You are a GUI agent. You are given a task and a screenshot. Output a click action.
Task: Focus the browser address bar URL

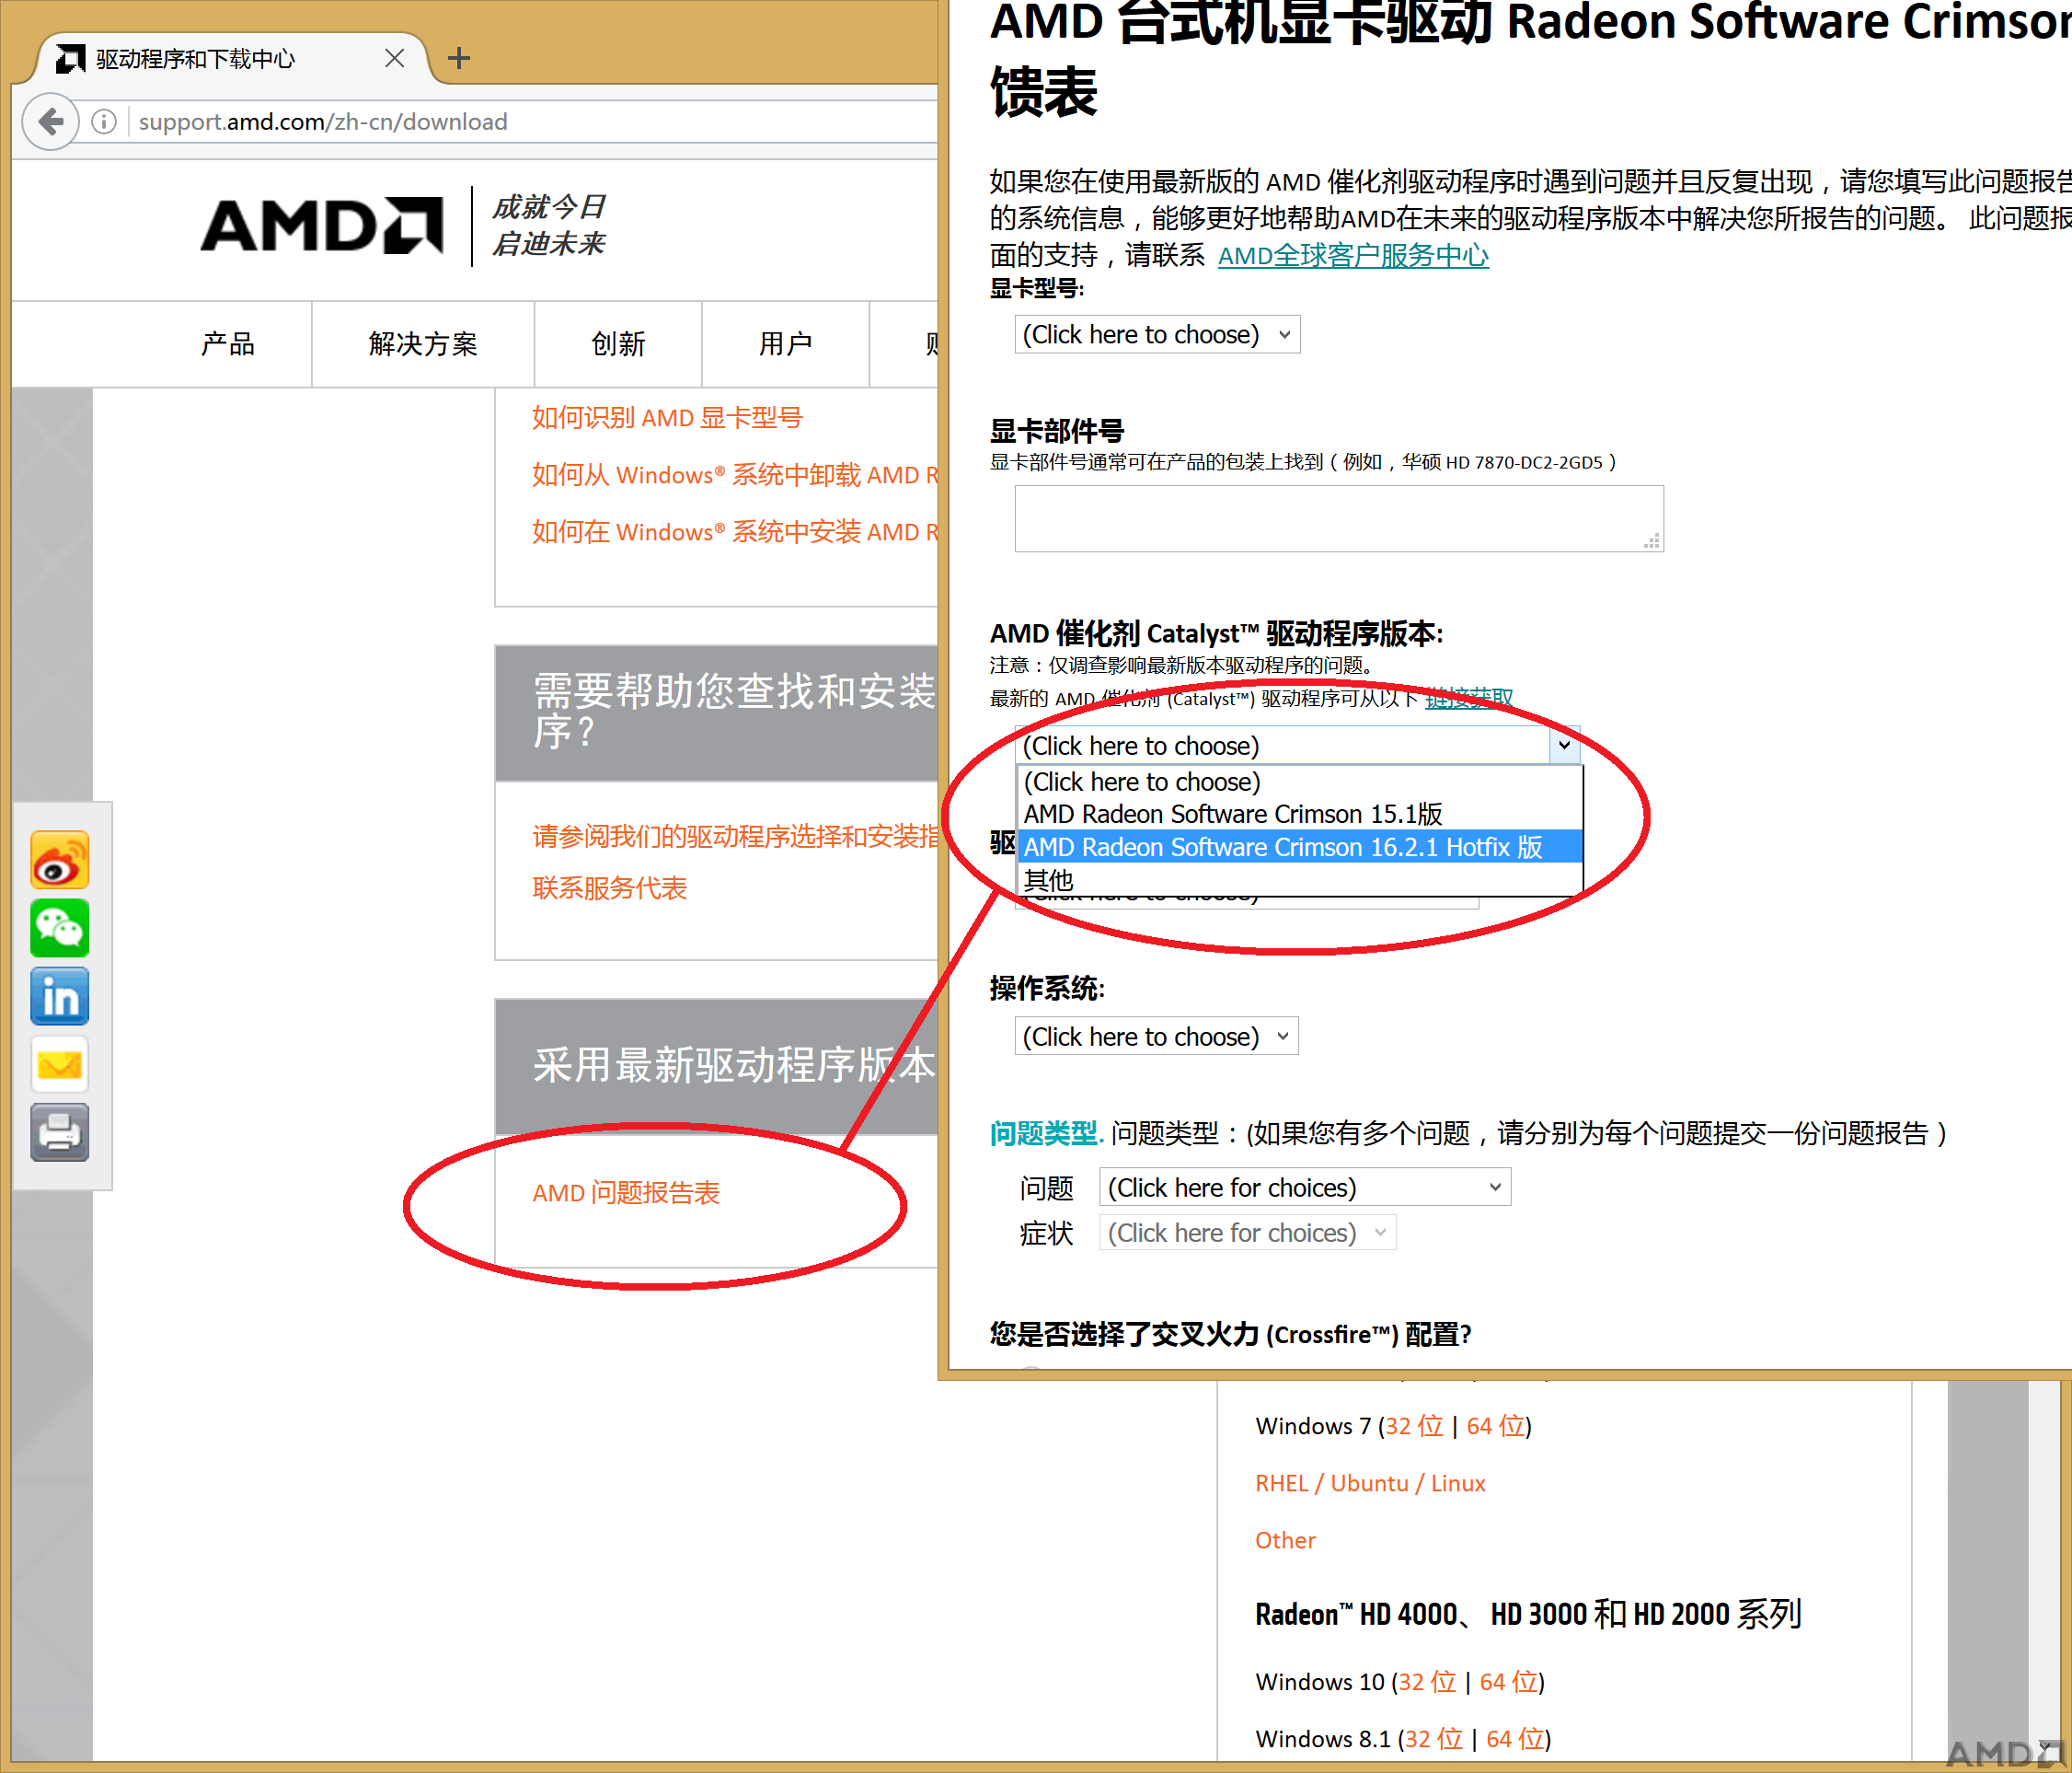[323, 122]
